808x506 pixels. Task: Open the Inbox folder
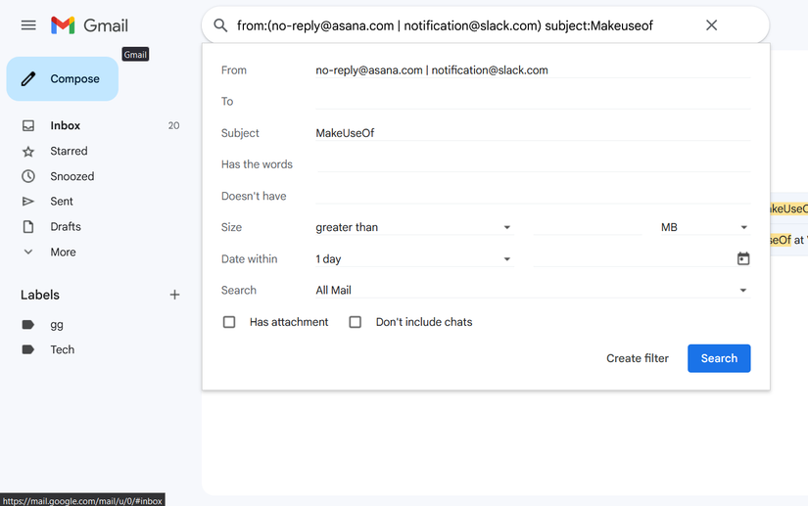coord(65,125)
